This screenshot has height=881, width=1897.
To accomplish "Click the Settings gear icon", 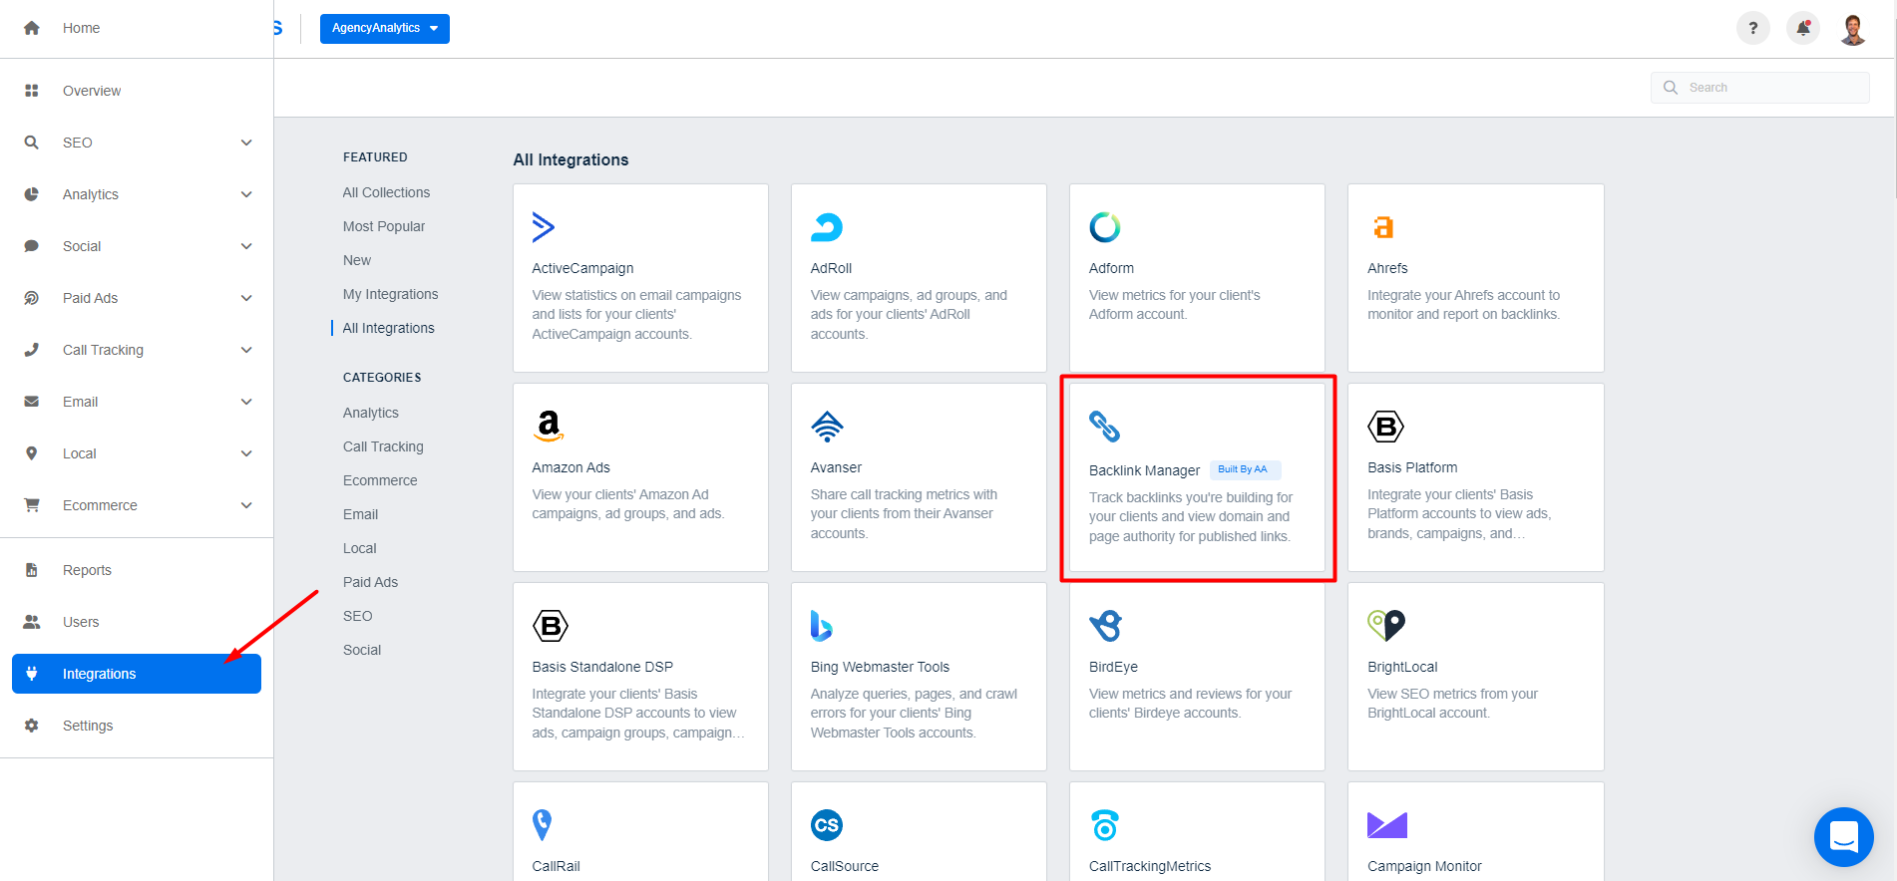I will click(32, 726).
